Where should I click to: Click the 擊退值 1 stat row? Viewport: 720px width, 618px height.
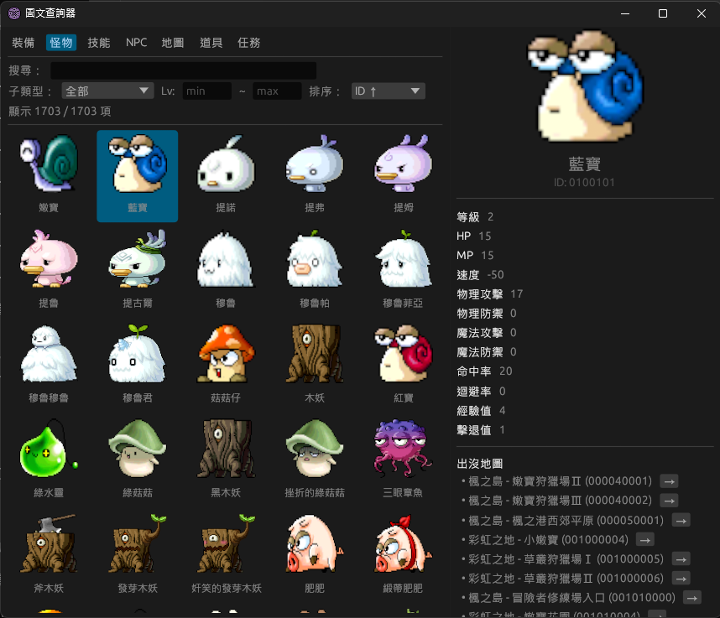pyautogui.click(x=481, y=430)
